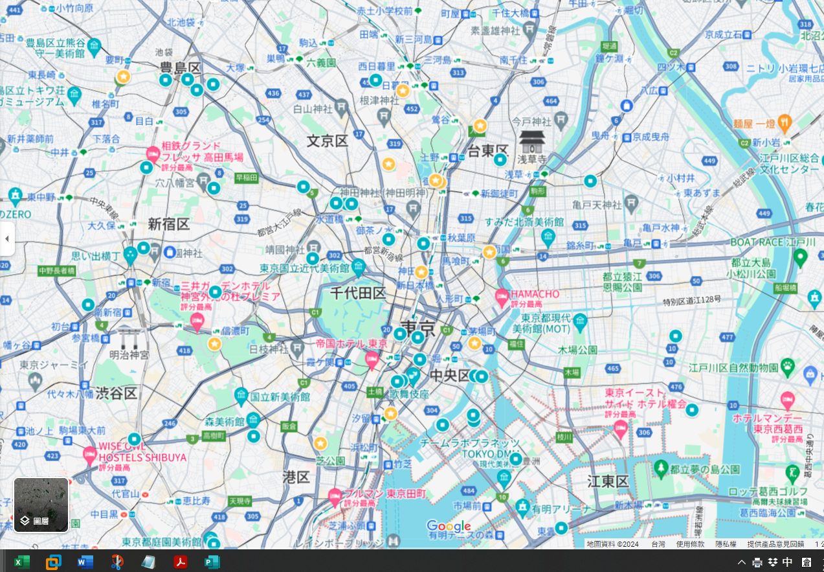Show hidden system tray icons

coord(742,562)
